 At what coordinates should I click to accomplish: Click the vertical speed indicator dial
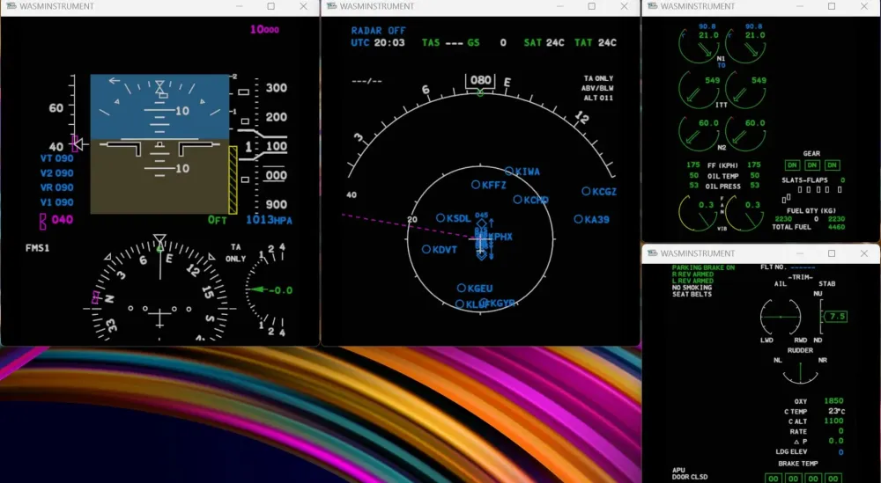coord(265,290)
